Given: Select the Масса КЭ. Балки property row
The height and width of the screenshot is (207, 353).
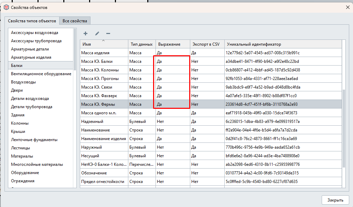Looking at the screenshot, I should (211, 61).
